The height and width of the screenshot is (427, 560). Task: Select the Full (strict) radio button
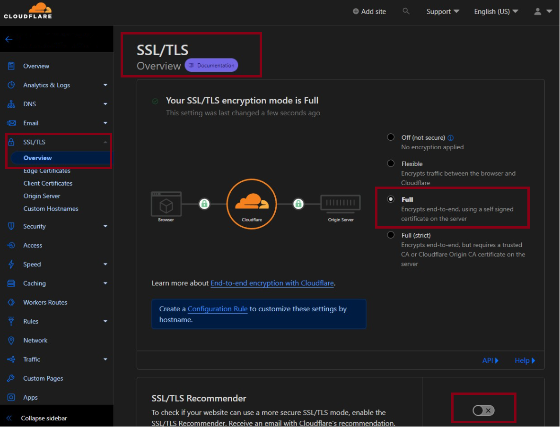[x=391, y=235]
